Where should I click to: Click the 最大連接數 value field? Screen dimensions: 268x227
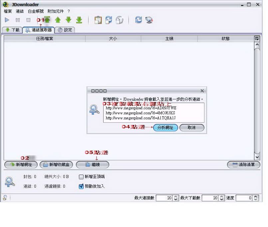pyautogui.click(x=164, y=198)
